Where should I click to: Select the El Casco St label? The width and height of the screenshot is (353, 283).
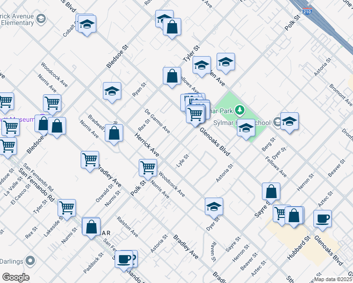click(x=20, y=194)
